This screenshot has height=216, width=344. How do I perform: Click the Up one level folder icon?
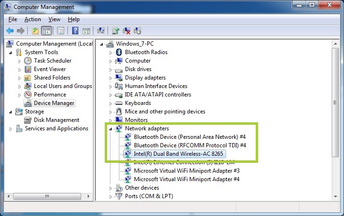(35, 31)
